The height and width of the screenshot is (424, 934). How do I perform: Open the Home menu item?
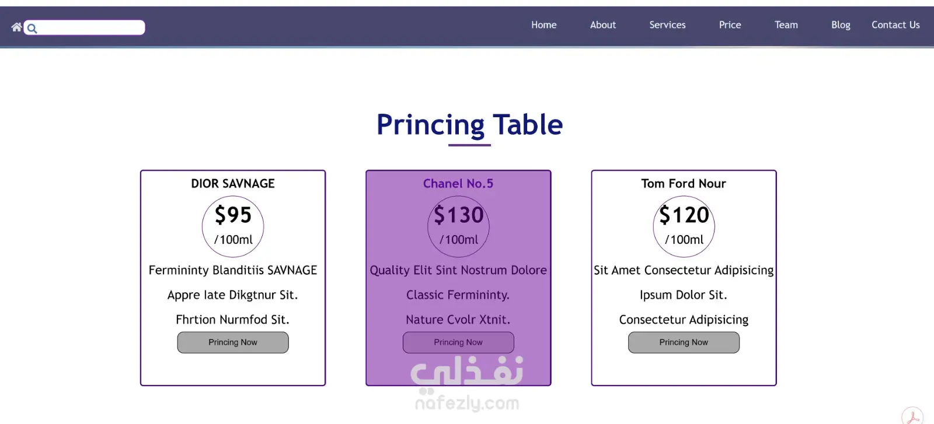tap(543, 25)
